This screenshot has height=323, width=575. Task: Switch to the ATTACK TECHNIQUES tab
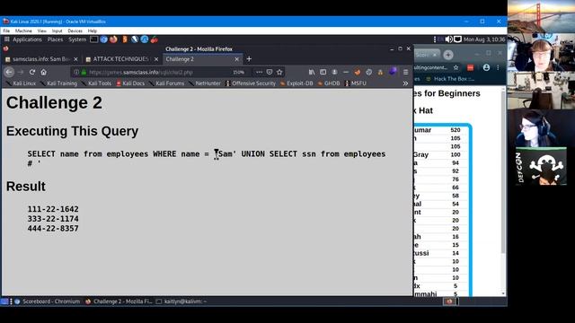point(121,59)
